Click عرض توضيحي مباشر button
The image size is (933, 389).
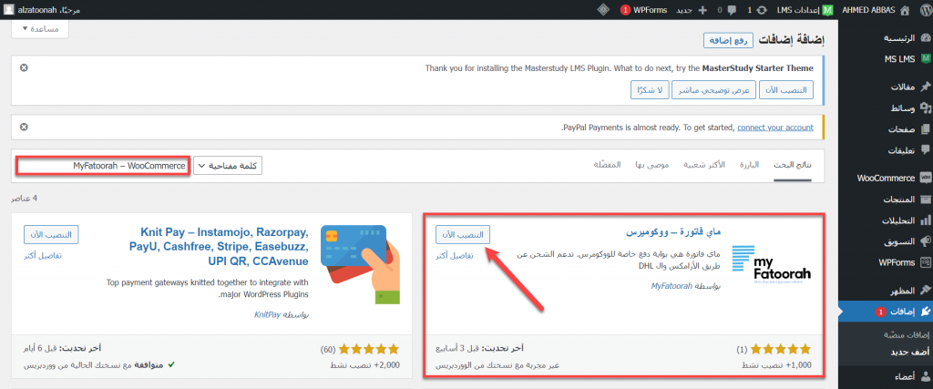[x=714, y=90]
